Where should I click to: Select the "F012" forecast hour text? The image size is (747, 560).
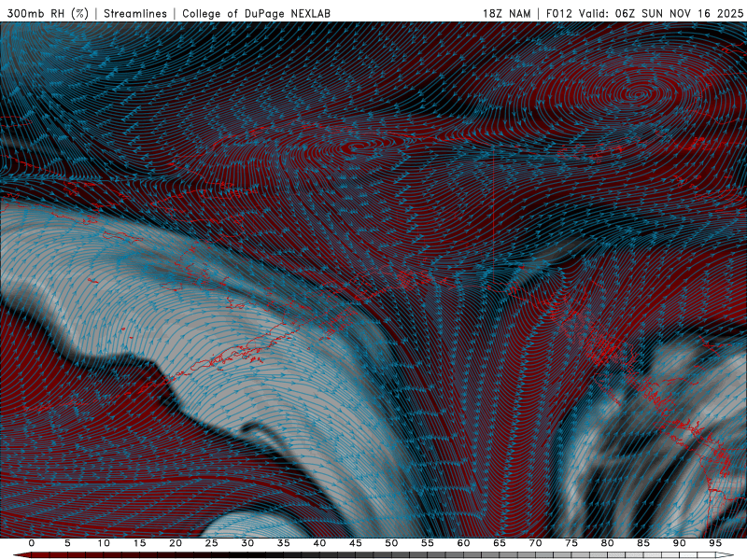tap(558, 13)
